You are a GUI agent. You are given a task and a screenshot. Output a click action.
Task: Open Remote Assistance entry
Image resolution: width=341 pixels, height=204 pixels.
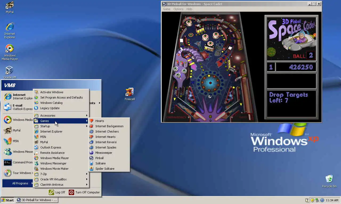[x=61, y=153]
